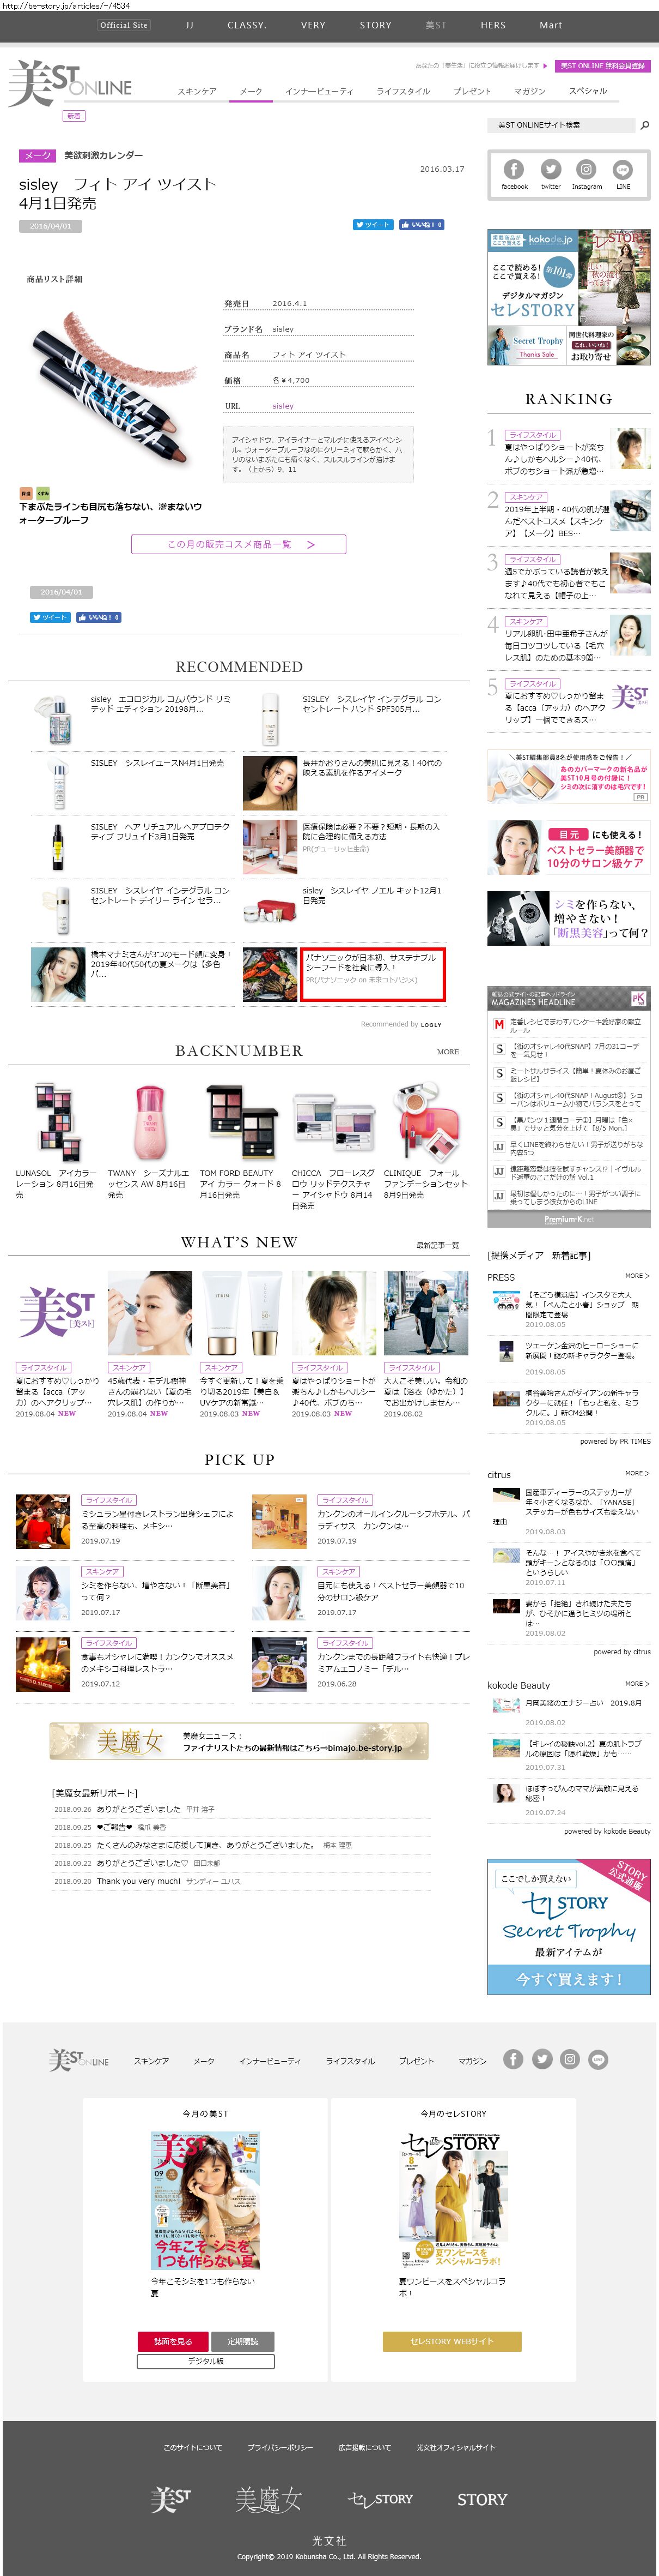Screen dimensions: 659x2576
Task: Click the footer LINE round icon
Action: click(x=598, y=2059)
